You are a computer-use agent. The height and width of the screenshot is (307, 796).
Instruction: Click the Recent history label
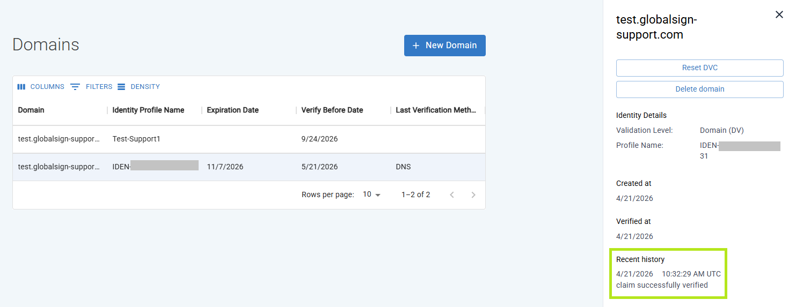tap(640, 260)
